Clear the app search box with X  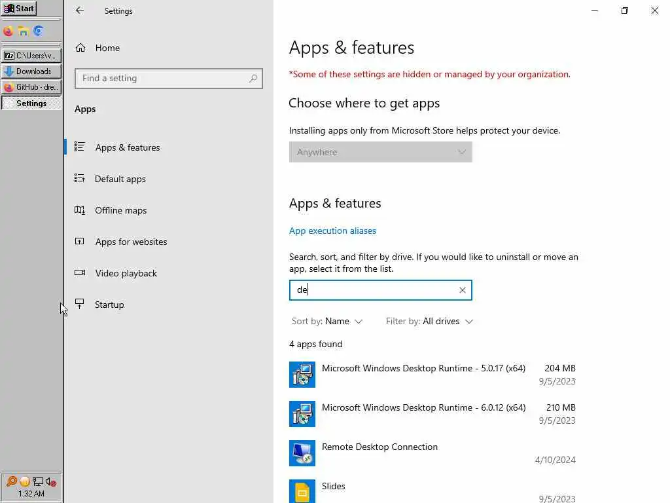462,290
